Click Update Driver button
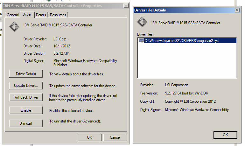 (x=26, y=86)
